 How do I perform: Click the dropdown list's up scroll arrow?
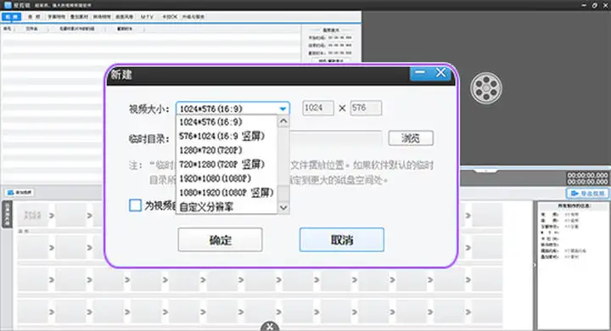283,121
